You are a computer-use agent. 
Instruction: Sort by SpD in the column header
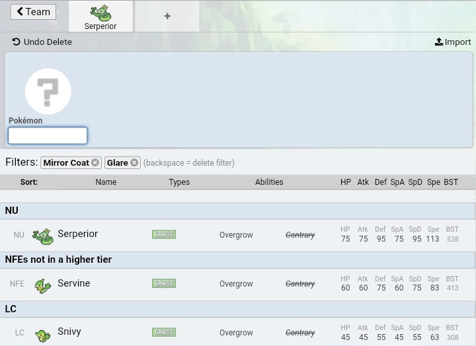[415, 182]
